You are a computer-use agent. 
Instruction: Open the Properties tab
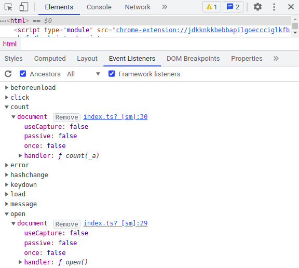pos(247,59)
